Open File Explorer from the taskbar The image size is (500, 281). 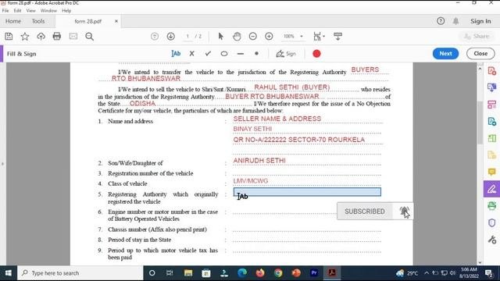click(x=188, y=273)
